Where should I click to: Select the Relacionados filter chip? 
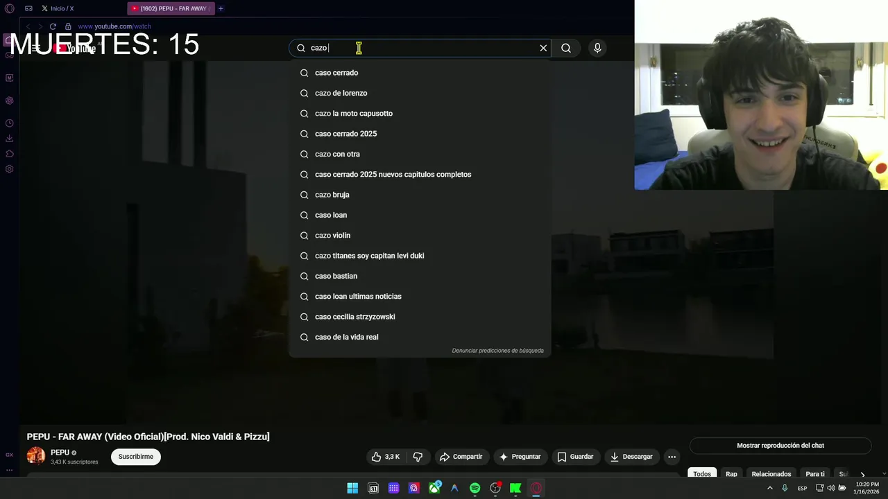click(x=771, y=474)
